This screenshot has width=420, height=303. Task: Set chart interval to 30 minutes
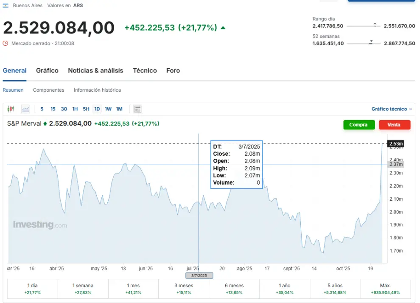tap(64, 109)
